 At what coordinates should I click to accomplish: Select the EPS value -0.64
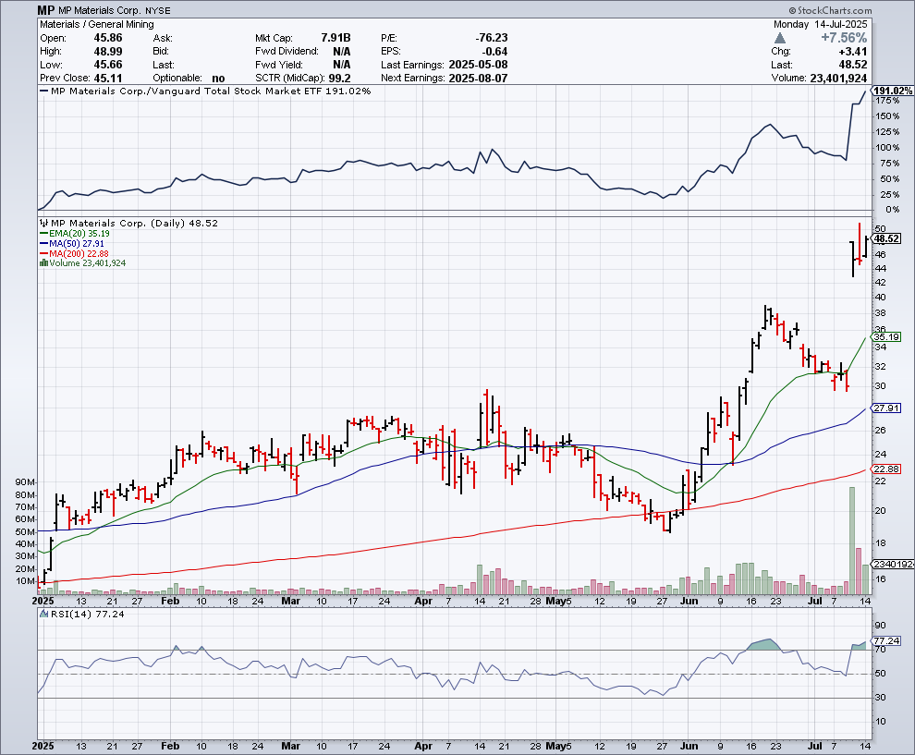point(494,52)
